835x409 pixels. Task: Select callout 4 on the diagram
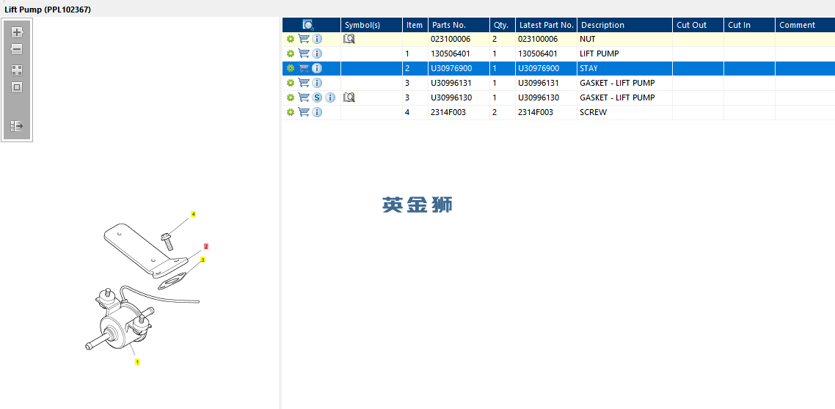(x=193, y=214)
